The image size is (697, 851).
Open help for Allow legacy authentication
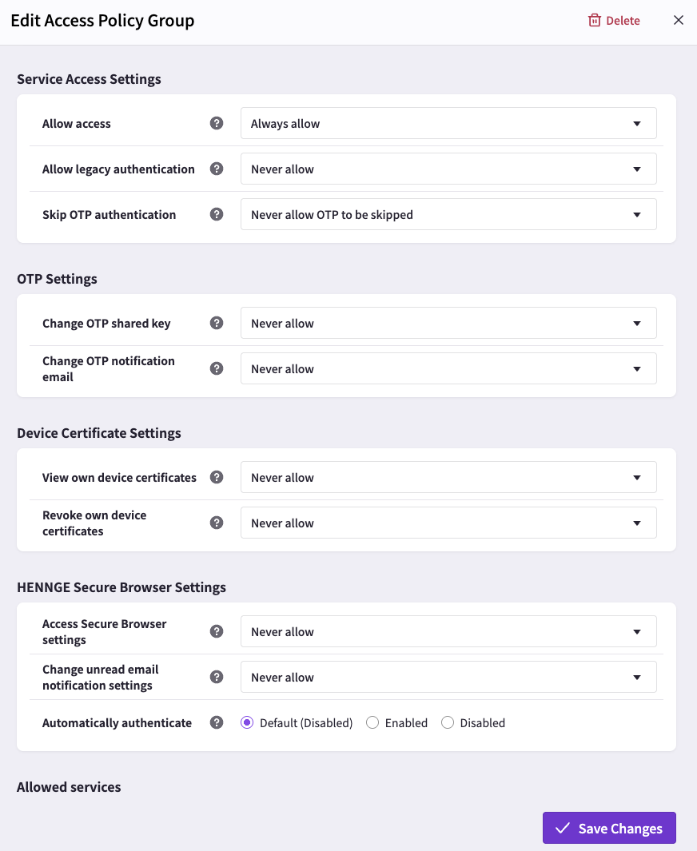click(217, 169)
